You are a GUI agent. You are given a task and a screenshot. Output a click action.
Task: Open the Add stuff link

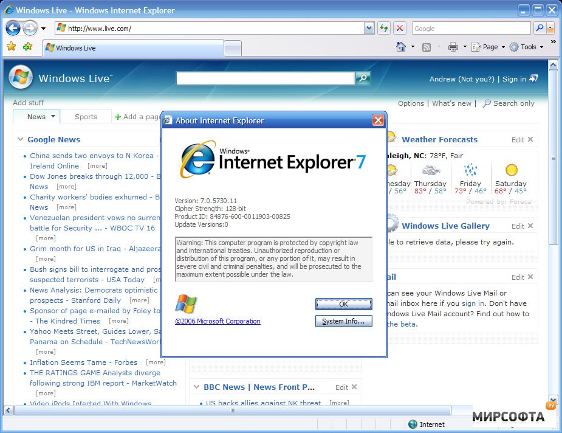pyautogui.click(x=29, y=103)
